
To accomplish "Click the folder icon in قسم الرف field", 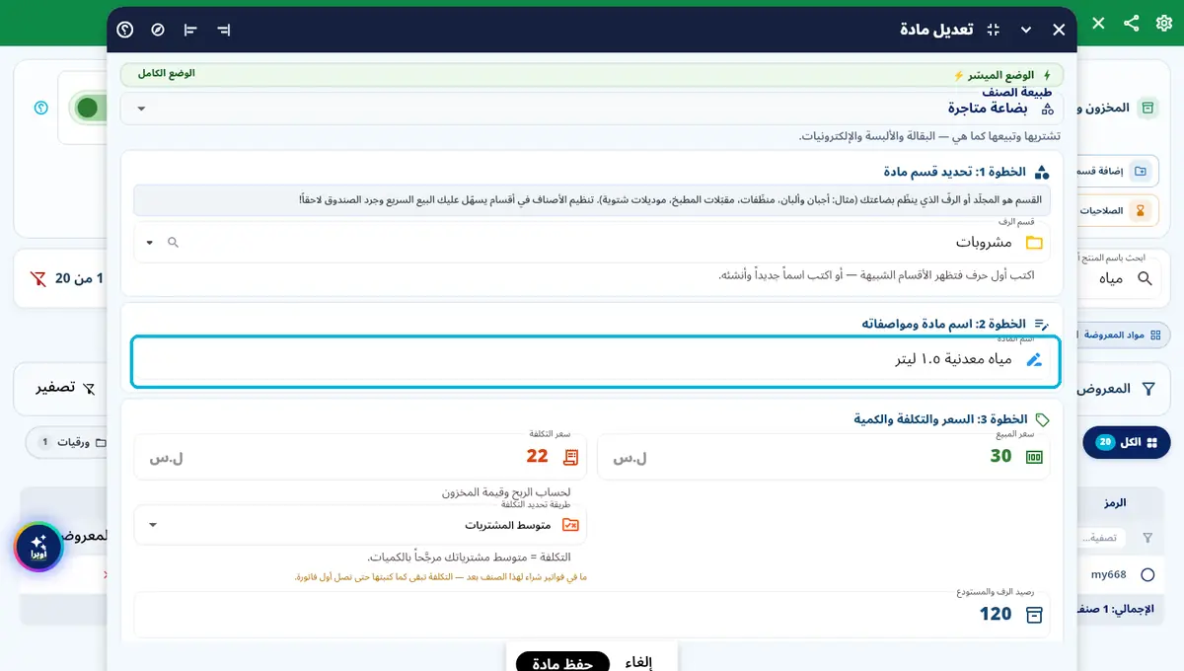I will point(1034,243).
